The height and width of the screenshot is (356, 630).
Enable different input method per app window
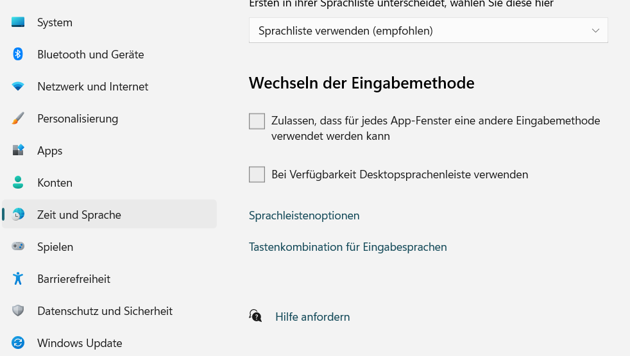click(257, 121)
